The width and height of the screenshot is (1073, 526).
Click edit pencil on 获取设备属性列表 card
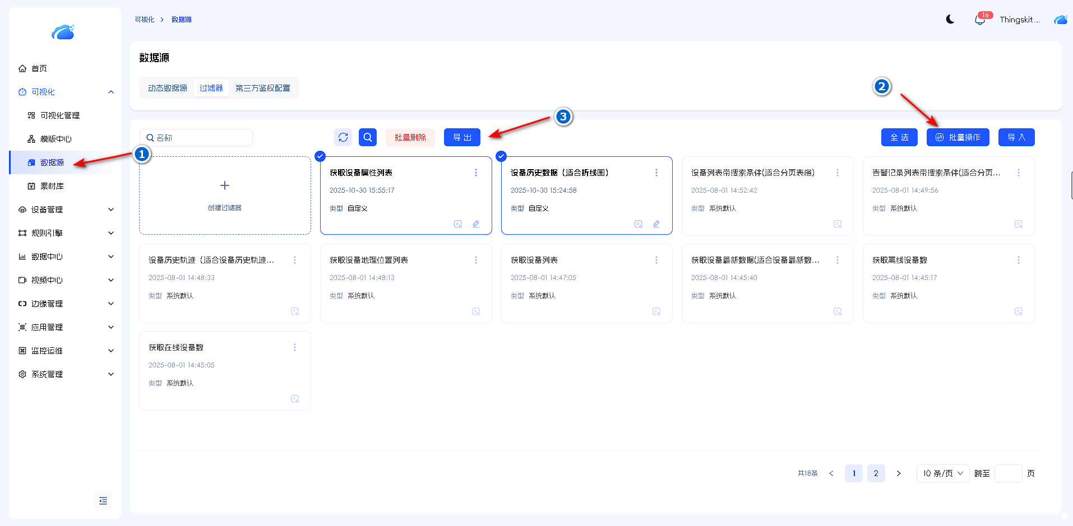click(x=476, y=224)
